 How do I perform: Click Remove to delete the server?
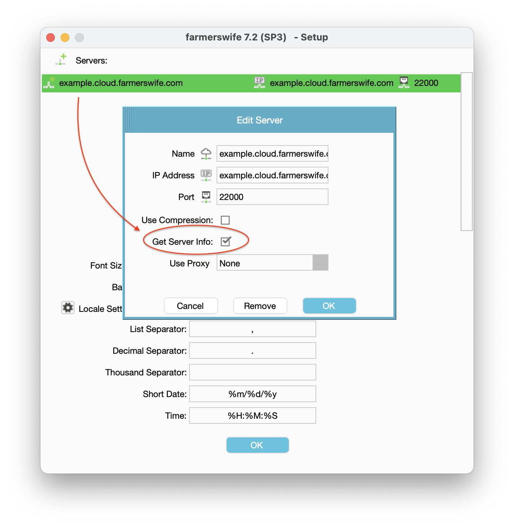(260, 306)
